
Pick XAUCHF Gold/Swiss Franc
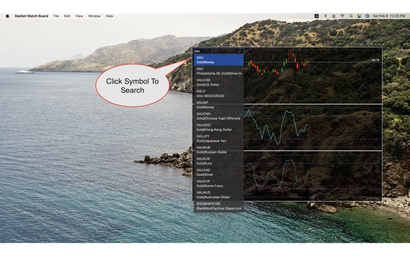coord(218,183)
